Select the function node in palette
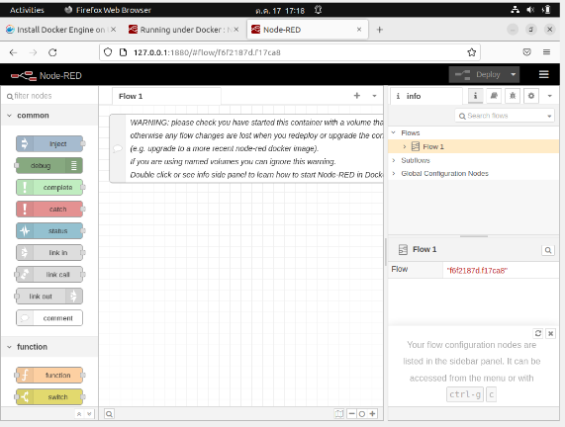The width and height of the screenshot is (565, 427). (x=49, y=376)
